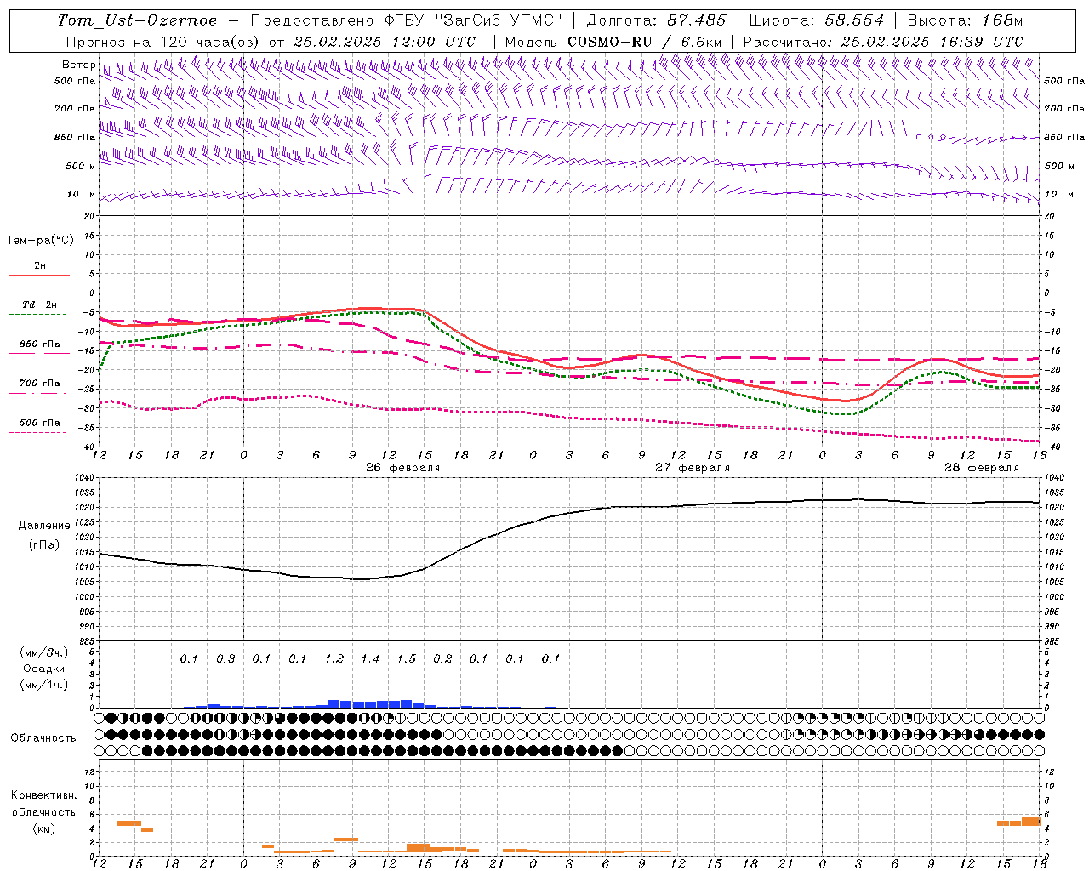Click the '27 февраля' date label

pos(693,468)
